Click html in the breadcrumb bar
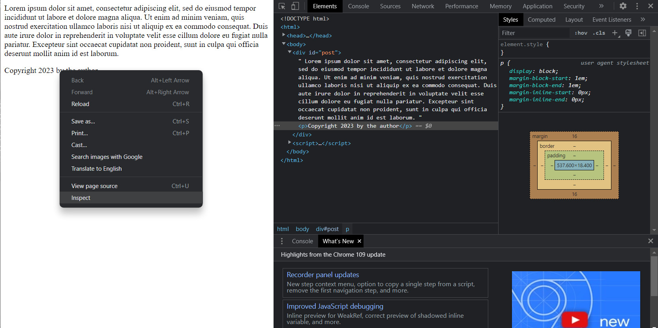The width and height of the screenshot is (658, 328). pos(283,229)
